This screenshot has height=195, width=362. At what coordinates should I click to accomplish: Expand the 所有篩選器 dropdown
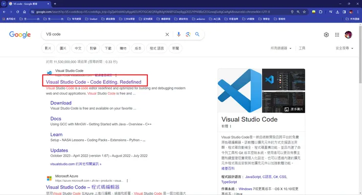coord(281,48)
